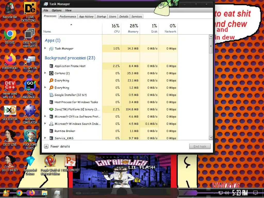Expand the Task Manager app row
Screen dimensions: 264x198
coord(45,48)
